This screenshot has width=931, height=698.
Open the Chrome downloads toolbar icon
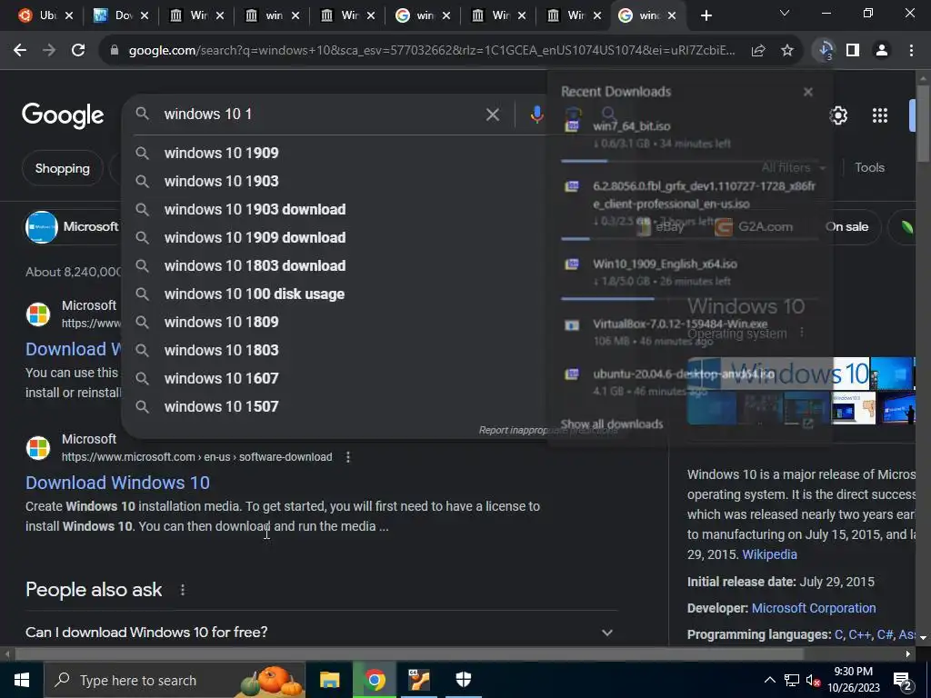pos(825,51)
